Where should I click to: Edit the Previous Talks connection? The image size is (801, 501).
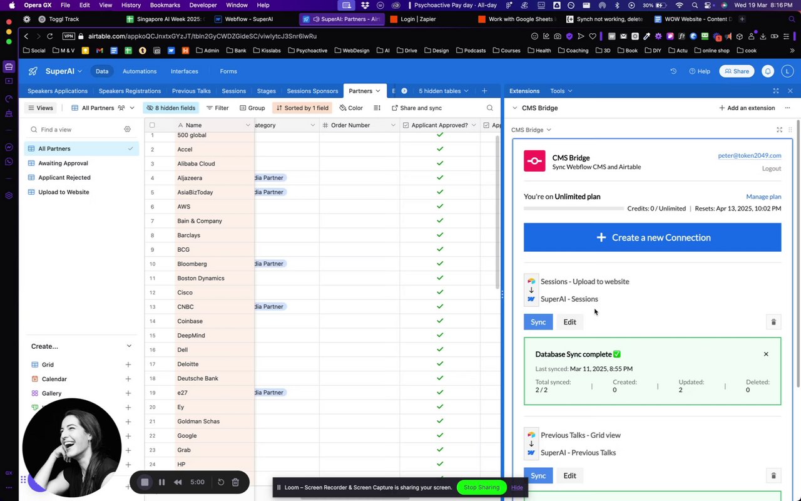click(569, 475)
